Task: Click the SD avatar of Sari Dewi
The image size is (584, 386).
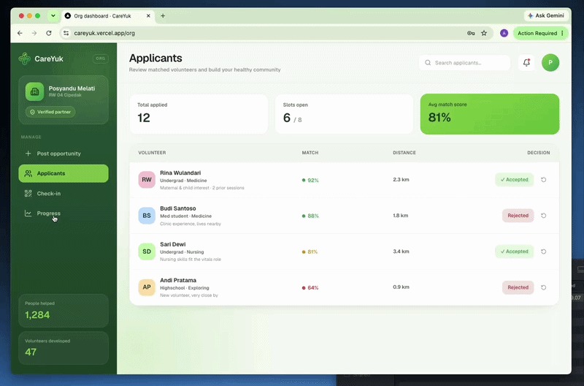Action: pos(147,251)
